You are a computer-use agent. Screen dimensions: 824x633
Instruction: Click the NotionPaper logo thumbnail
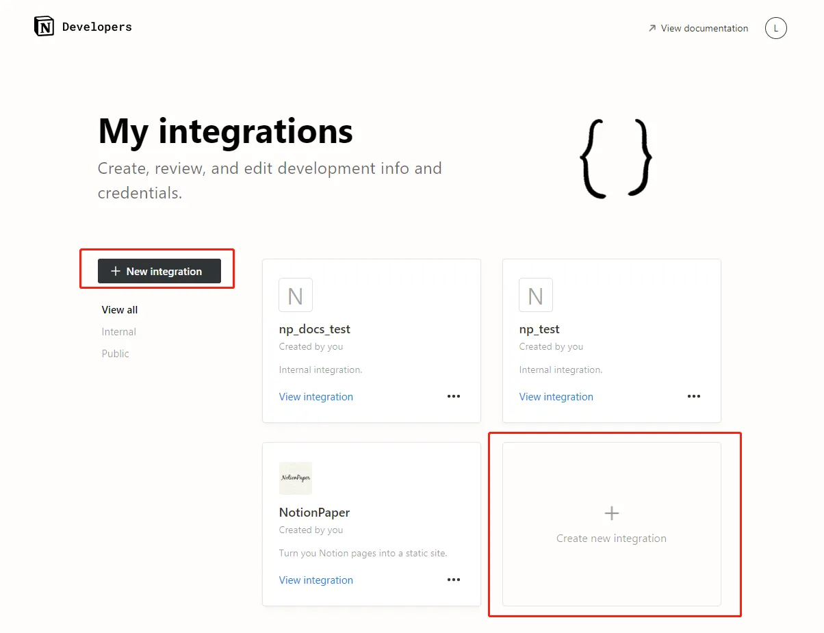click(x=296, y=478)
